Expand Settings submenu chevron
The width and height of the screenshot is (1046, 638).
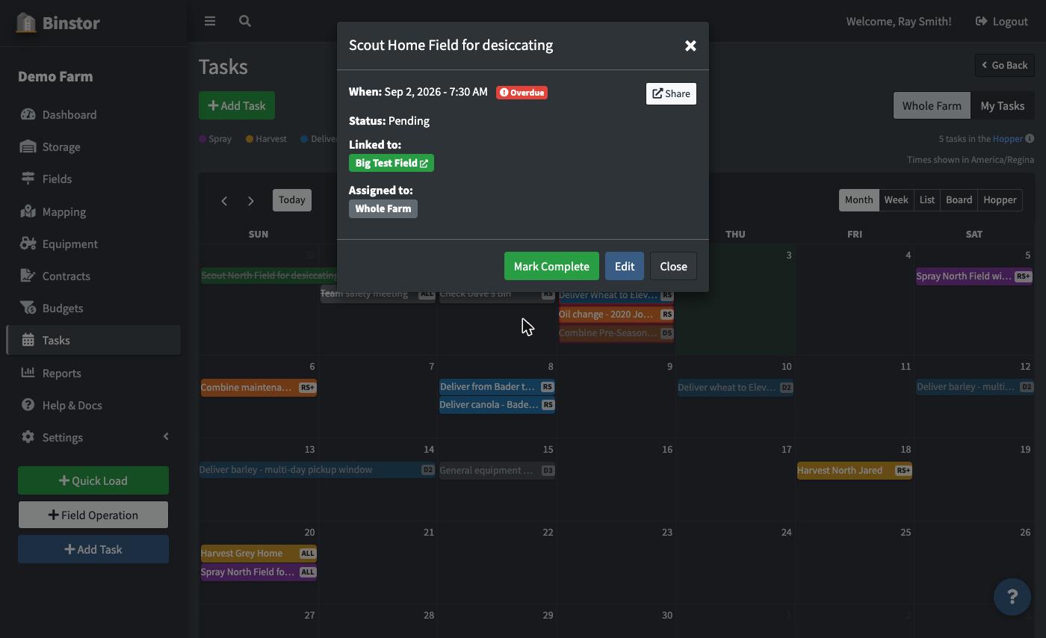[x=166, y=436]
